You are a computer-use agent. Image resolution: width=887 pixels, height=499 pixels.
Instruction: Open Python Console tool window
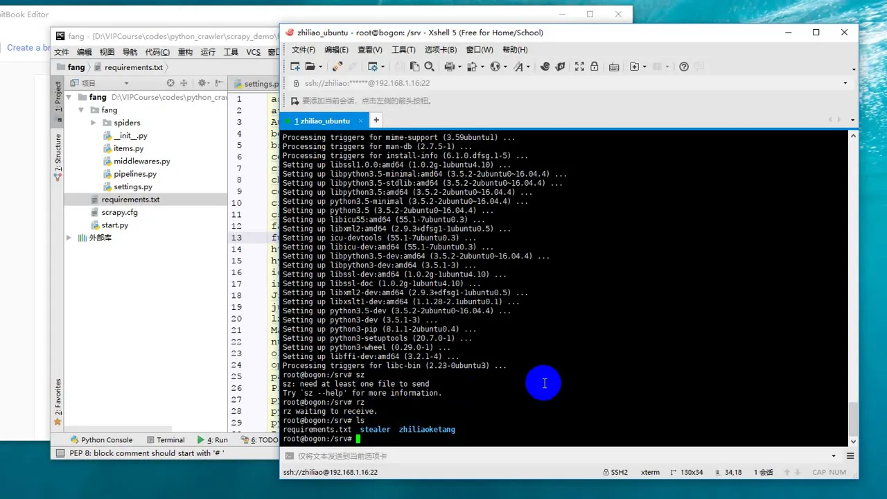101,439
